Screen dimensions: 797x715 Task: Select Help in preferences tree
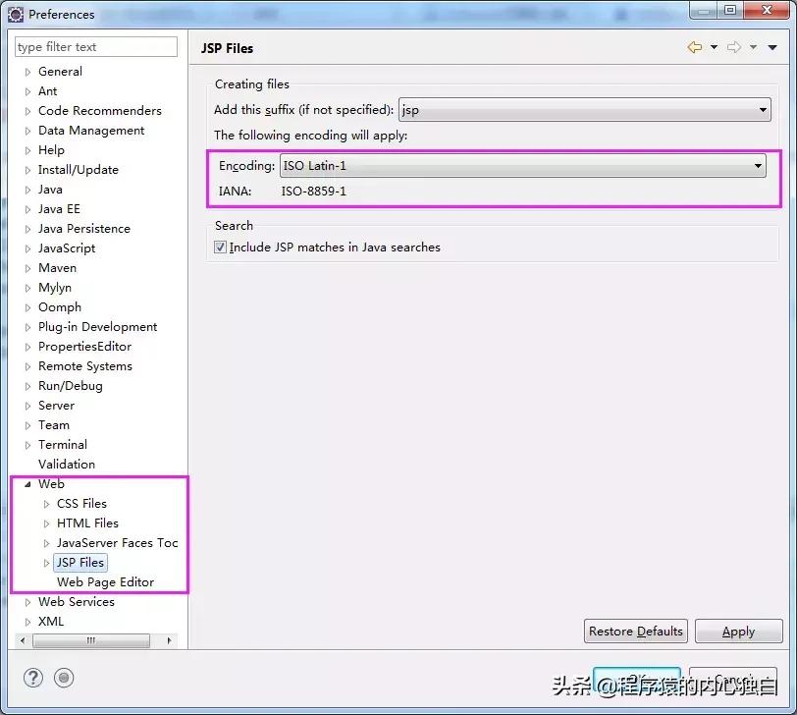[51, 150]
